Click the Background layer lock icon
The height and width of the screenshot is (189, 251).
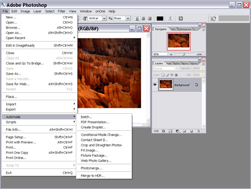pyautogui.click(x=196, y=85)
